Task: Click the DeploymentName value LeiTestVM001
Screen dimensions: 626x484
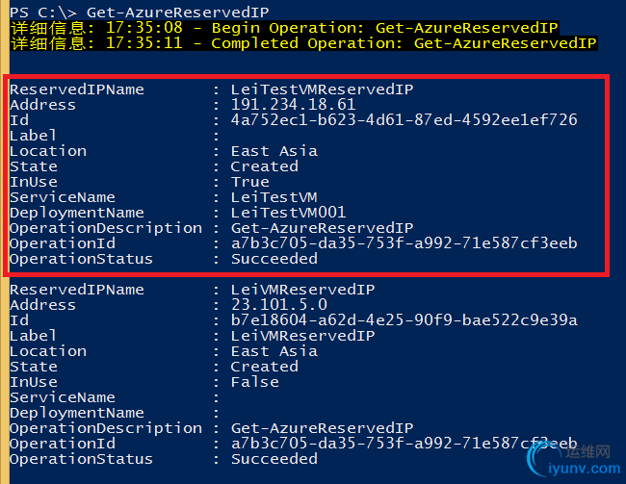Action: pos(288,213)
